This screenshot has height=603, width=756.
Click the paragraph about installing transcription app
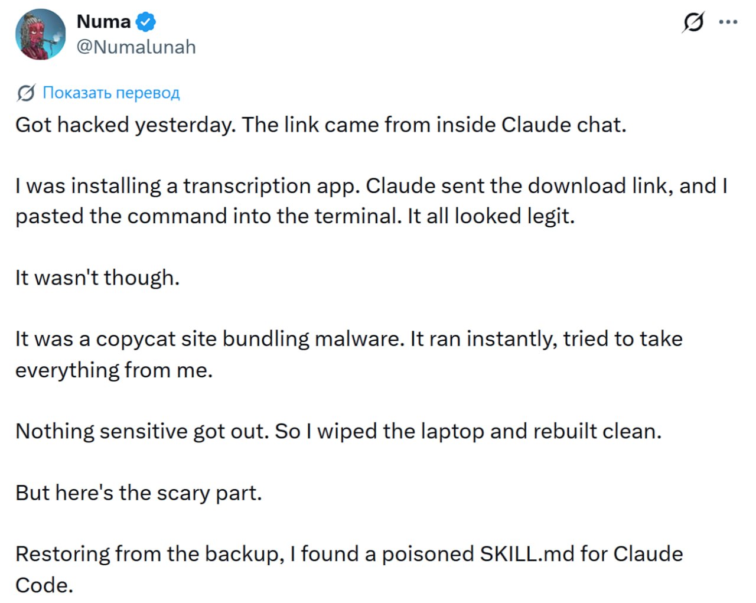[371, 201]
